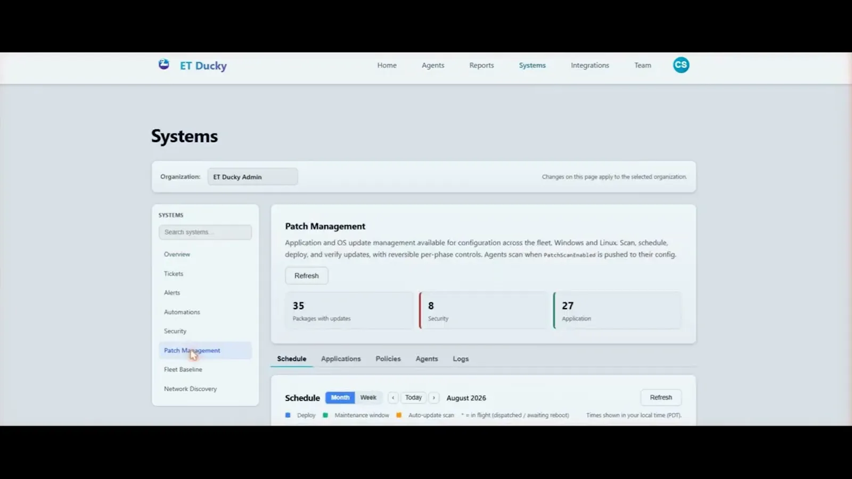Open the Integrations nav item
The image size is (852, 479).
click(590, 65)
